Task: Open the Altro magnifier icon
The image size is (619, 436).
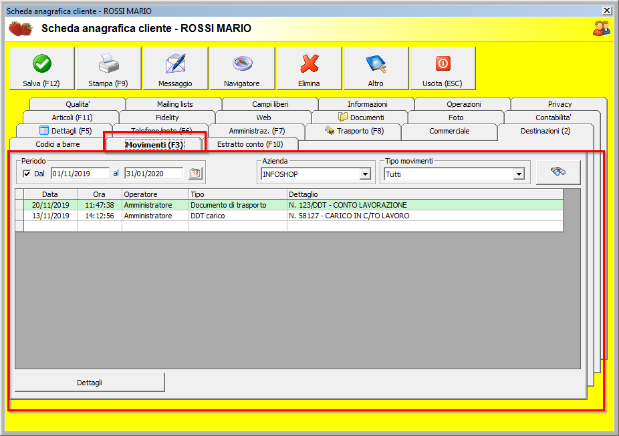Action: click(376, 64)
